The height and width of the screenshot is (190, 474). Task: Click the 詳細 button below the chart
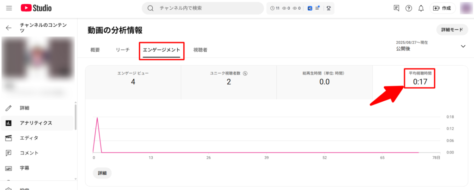coord(102,173)
